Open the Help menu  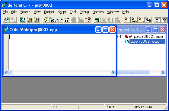(126, 12)
